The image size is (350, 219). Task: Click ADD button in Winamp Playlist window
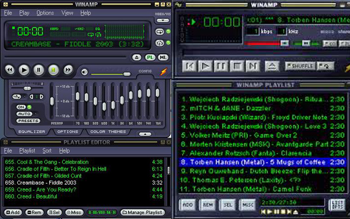[x=188, y=205]
